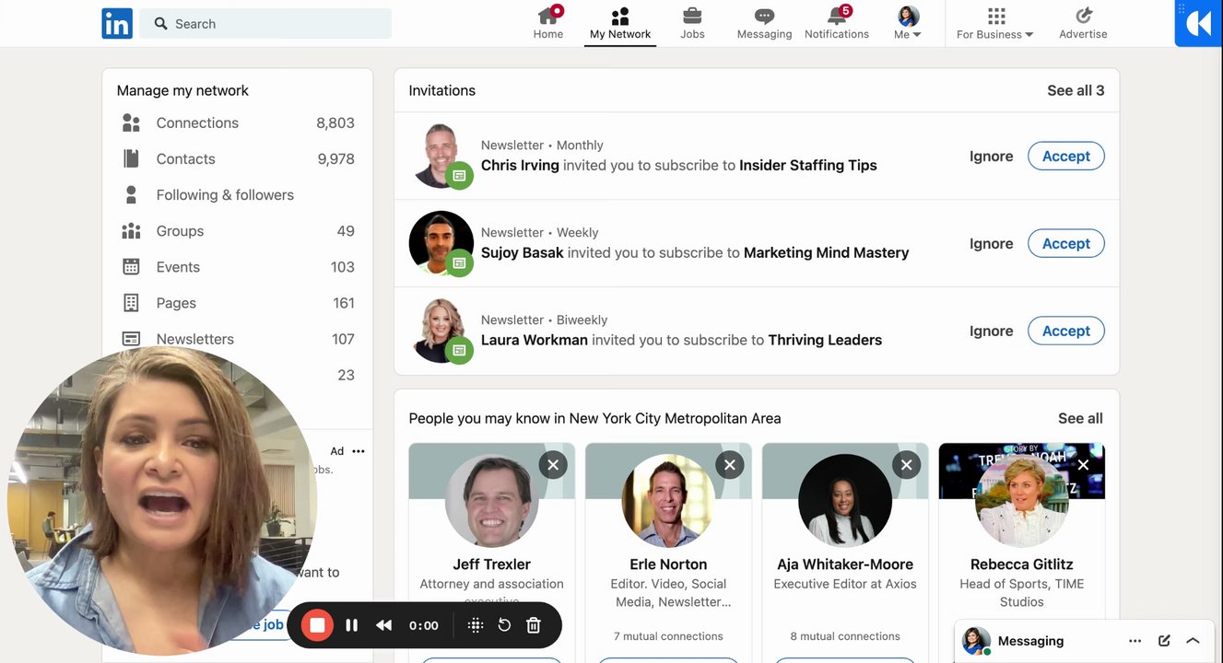The height and width of the screenshot is (663, 1223).
Task: Open Pages building icon
Action: click(131, 303)
